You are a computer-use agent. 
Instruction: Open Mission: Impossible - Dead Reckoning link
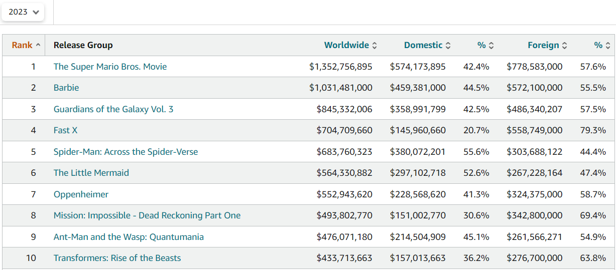(x=147, y=215)
